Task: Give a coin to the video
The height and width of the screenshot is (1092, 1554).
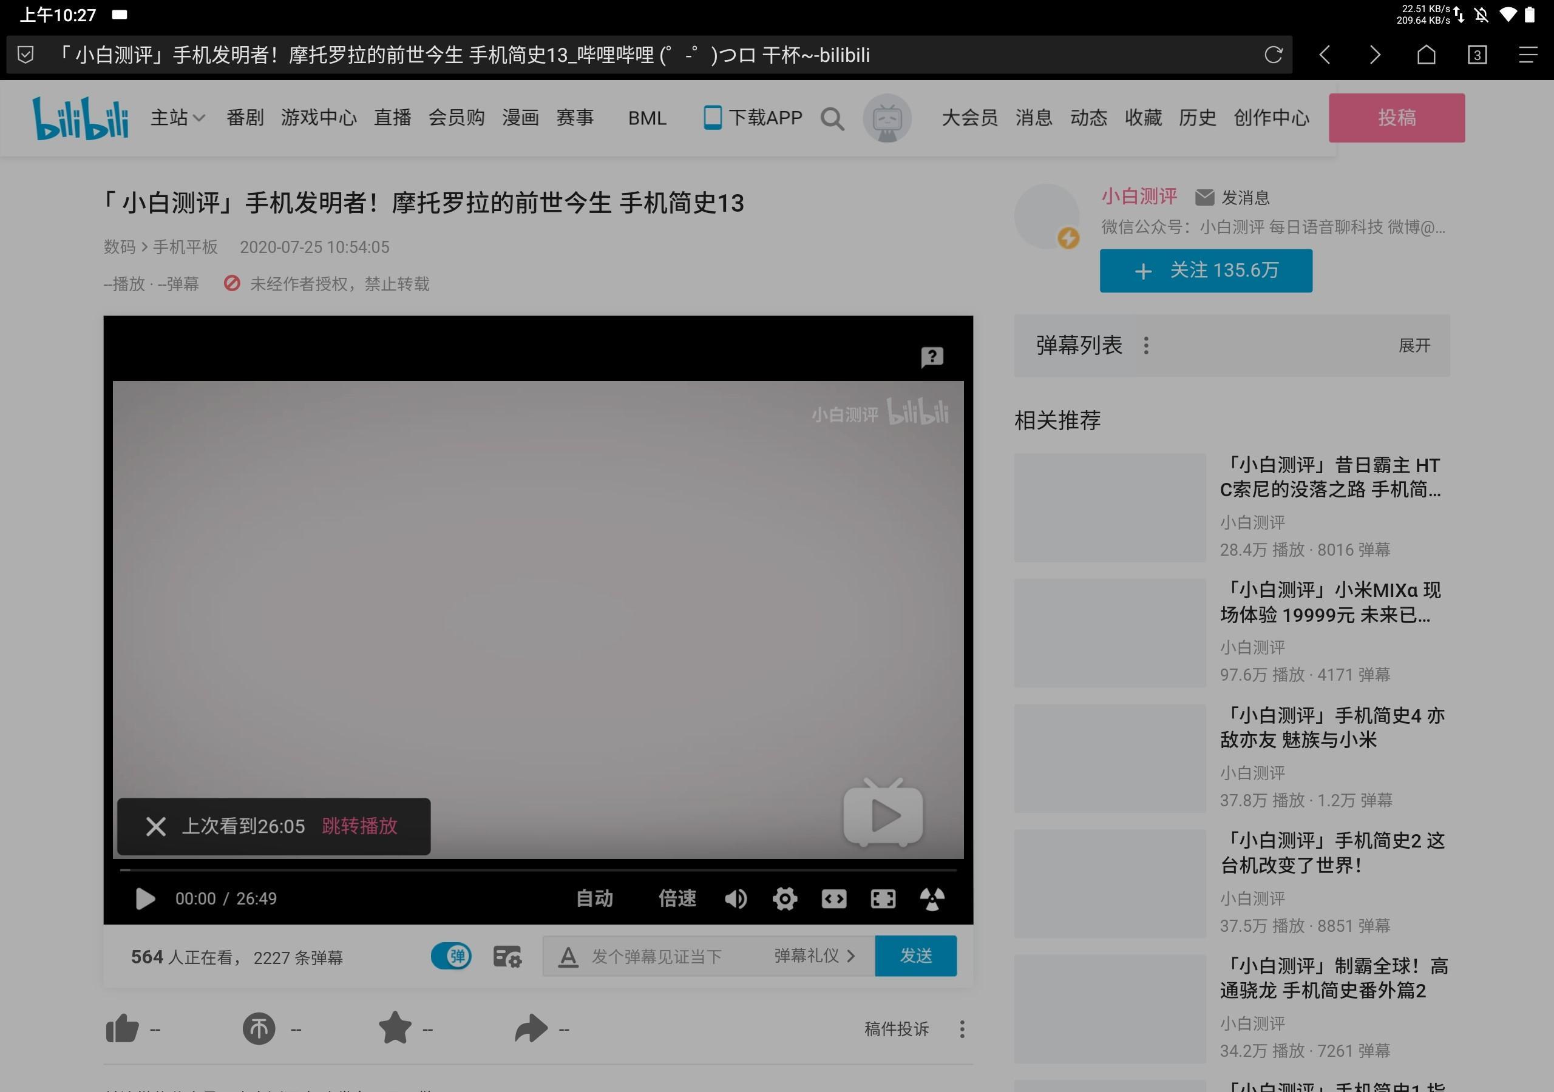Action: [259, 1029]
